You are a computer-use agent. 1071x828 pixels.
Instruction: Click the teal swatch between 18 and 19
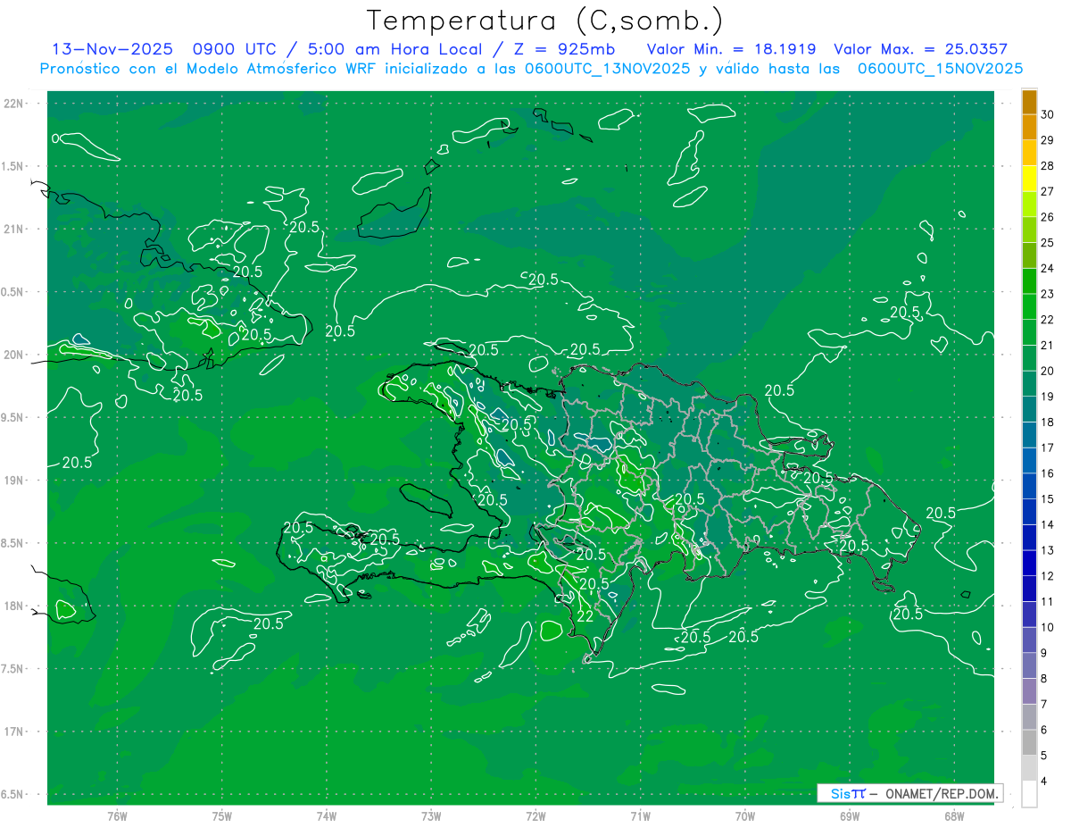(1029, 410)
